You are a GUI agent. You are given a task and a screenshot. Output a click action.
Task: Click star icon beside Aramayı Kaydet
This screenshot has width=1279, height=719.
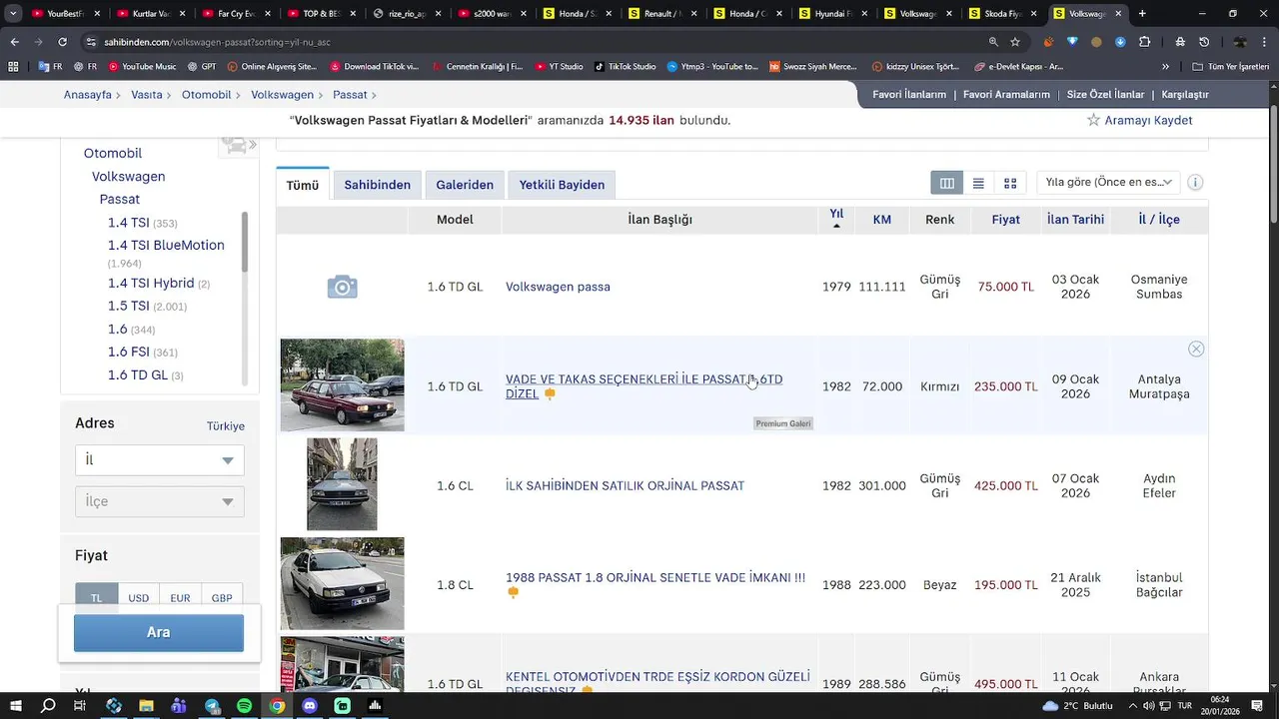1093,120
